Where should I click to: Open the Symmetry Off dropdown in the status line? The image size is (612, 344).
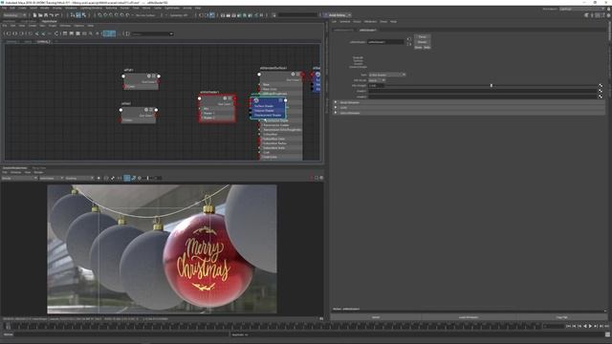[179, 15]
